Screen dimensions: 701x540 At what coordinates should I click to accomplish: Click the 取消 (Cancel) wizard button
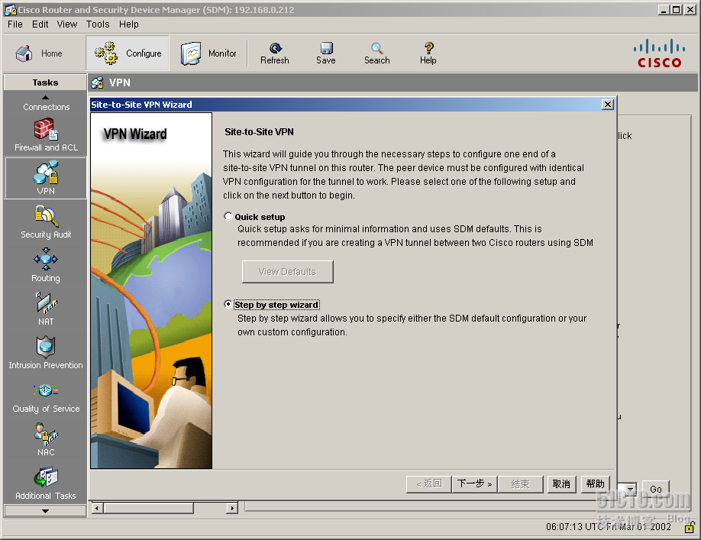pyautogui.click(x=561, y=484)
